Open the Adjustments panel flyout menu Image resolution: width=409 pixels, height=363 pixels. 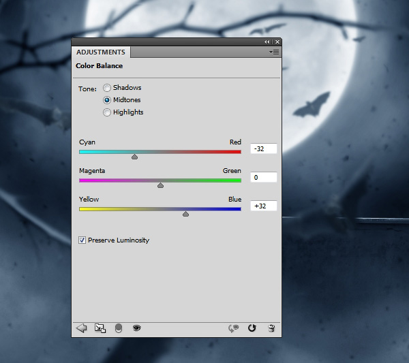pos(274,52)
